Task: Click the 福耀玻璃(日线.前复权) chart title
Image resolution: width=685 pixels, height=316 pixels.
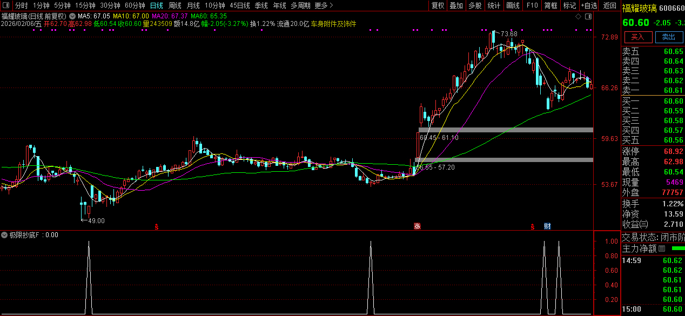Action: pos(35,16)
